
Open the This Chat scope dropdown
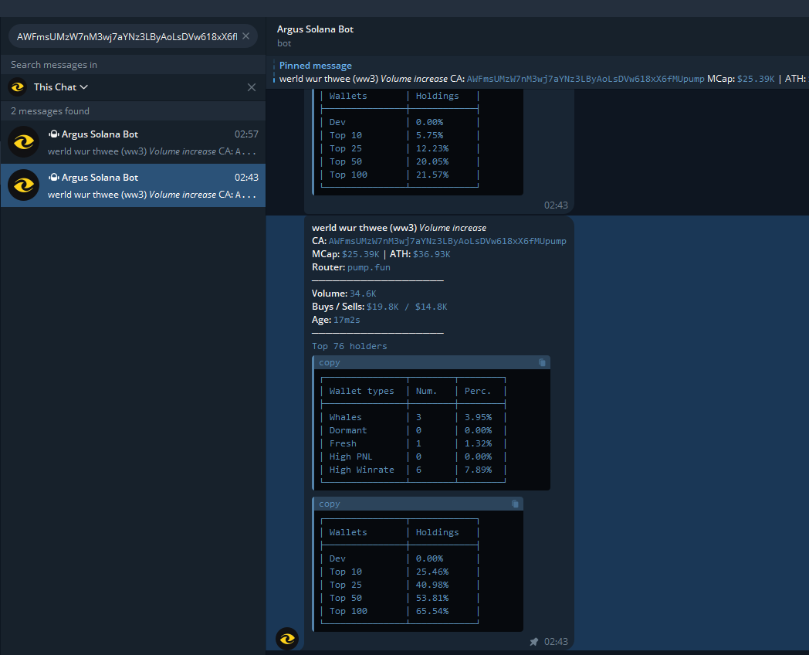tap(60, 87)
